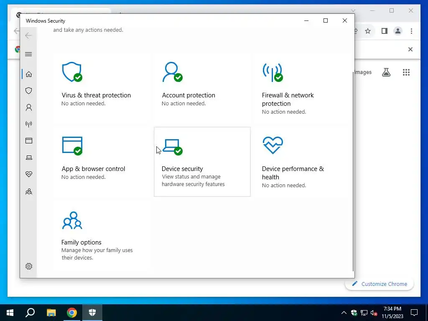
Task: Click Virus & threat protection title text
Action: (96, 95)
